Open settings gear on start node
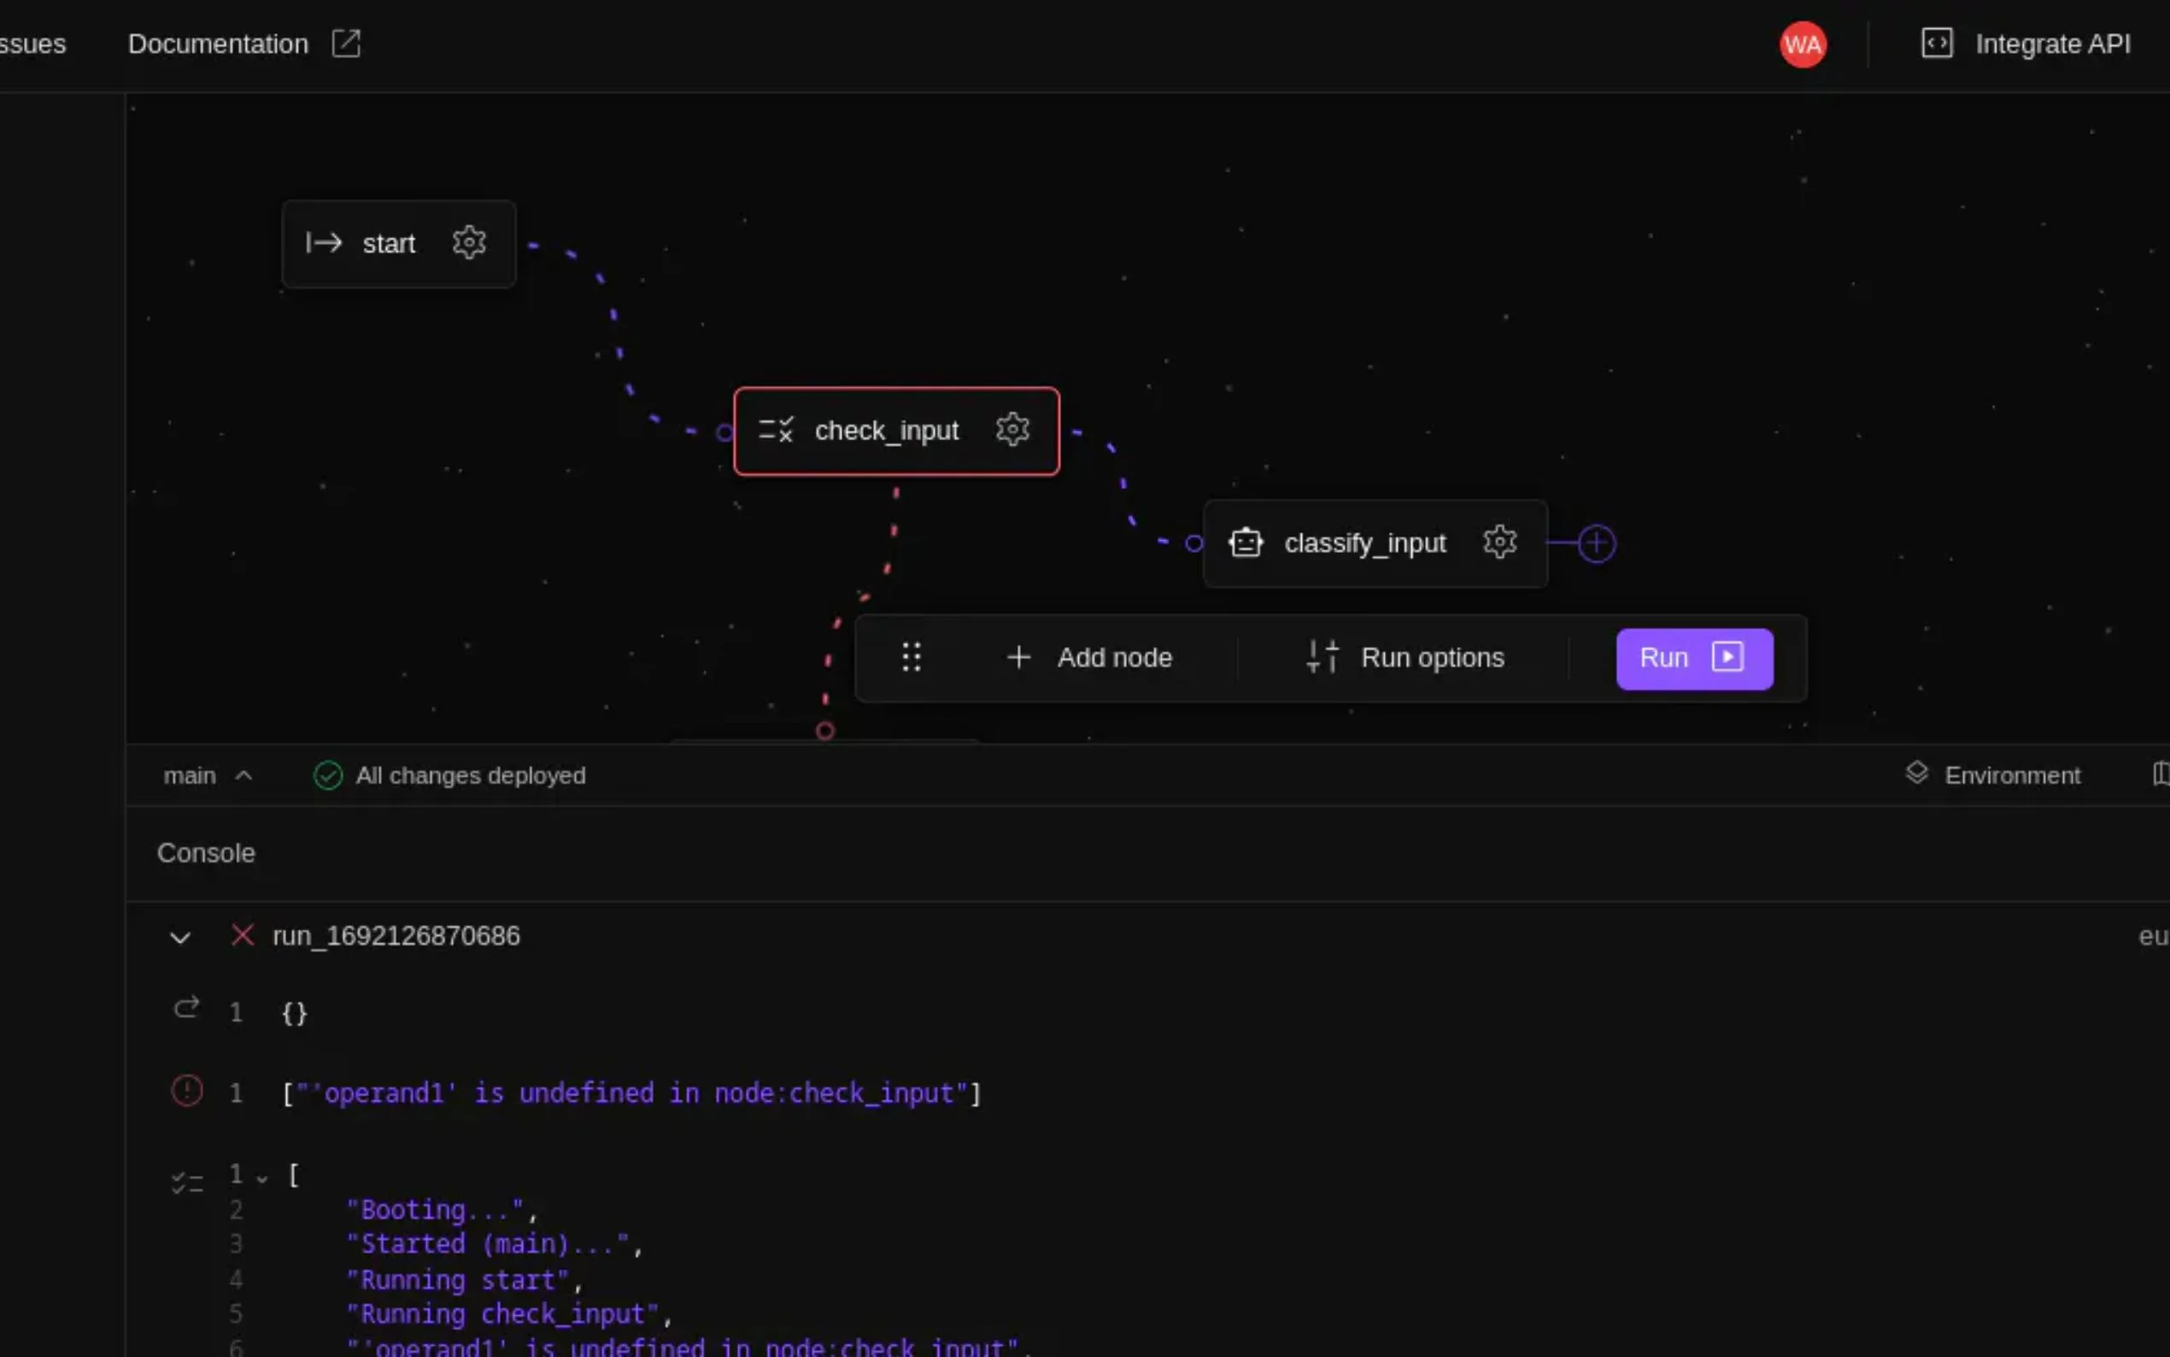Screen dimensions: 2170x1357 pyautogui.click(x=468, y=243)
